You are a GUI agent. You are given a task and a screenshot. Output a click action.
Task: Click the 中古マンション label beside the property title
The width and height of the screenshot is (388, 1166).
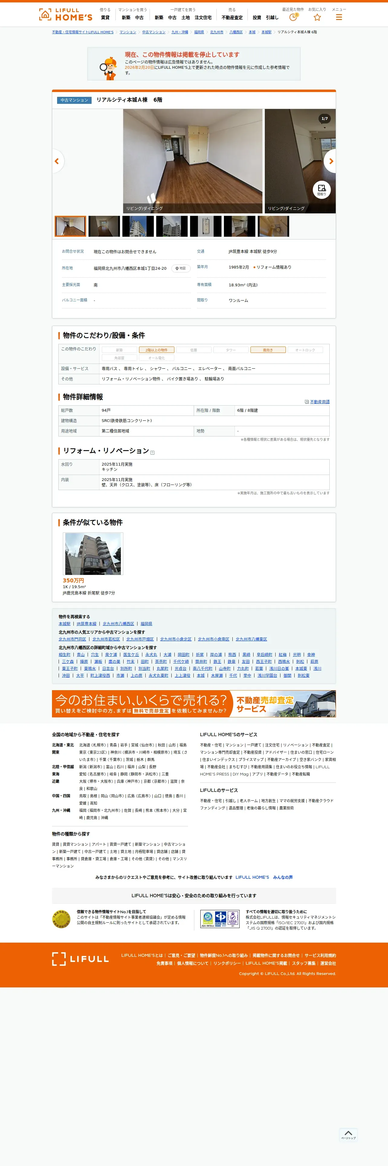75,100
